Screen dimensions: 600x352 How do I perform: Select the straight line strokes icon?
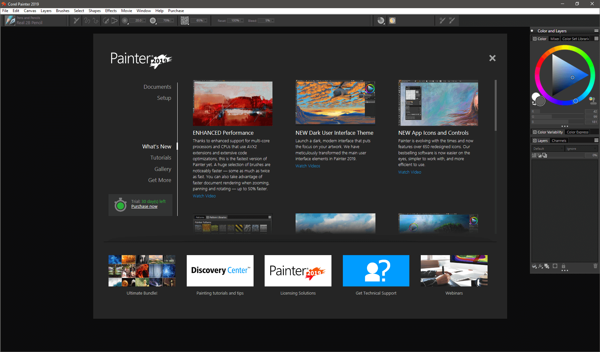coord(95,21)
